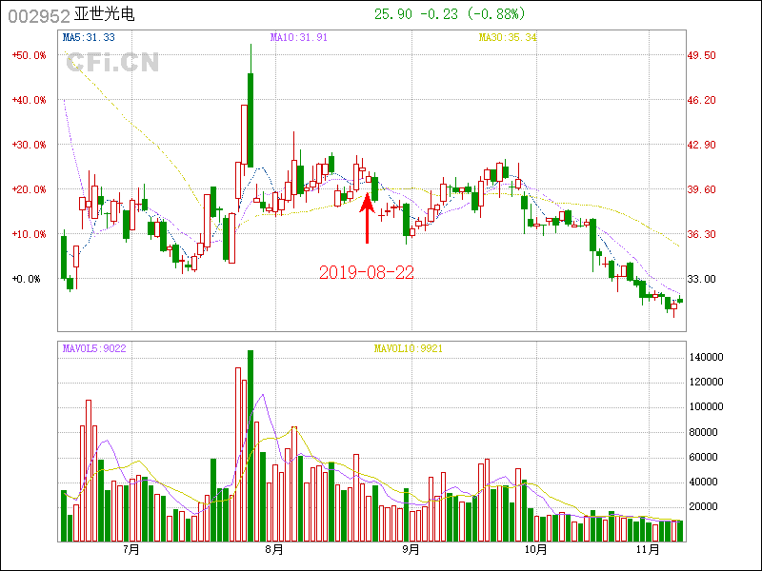Click the MAVOL5:9022 volume label
Image resolution: width=762 pixels, height=571 pixels.
click(93, 348)
